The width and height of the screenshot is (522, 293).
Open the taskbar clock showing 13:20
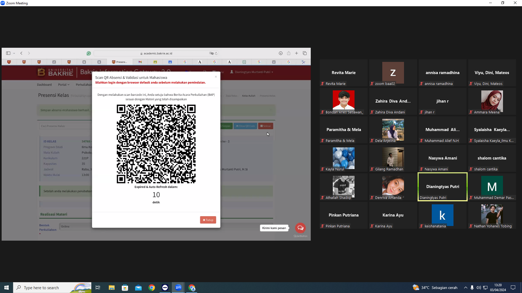pyautogui.click(x=498, y=288)
